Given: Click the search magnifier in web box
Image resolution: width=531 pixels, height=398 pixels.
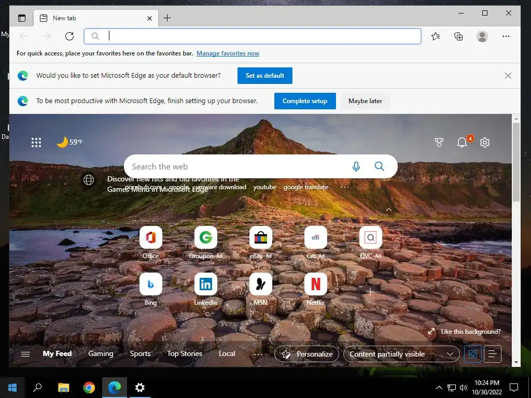Looking at the screenshot, I should point(379,166).
